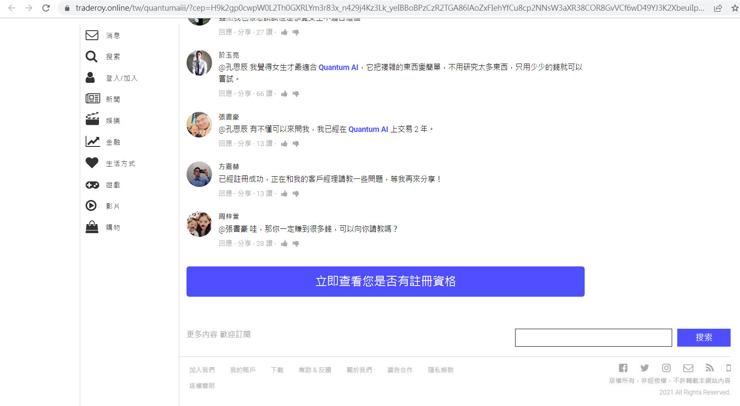Open the 影片 sidebar menu label
The width and height of the screenshot is (740, 406).
coord(113,206)
